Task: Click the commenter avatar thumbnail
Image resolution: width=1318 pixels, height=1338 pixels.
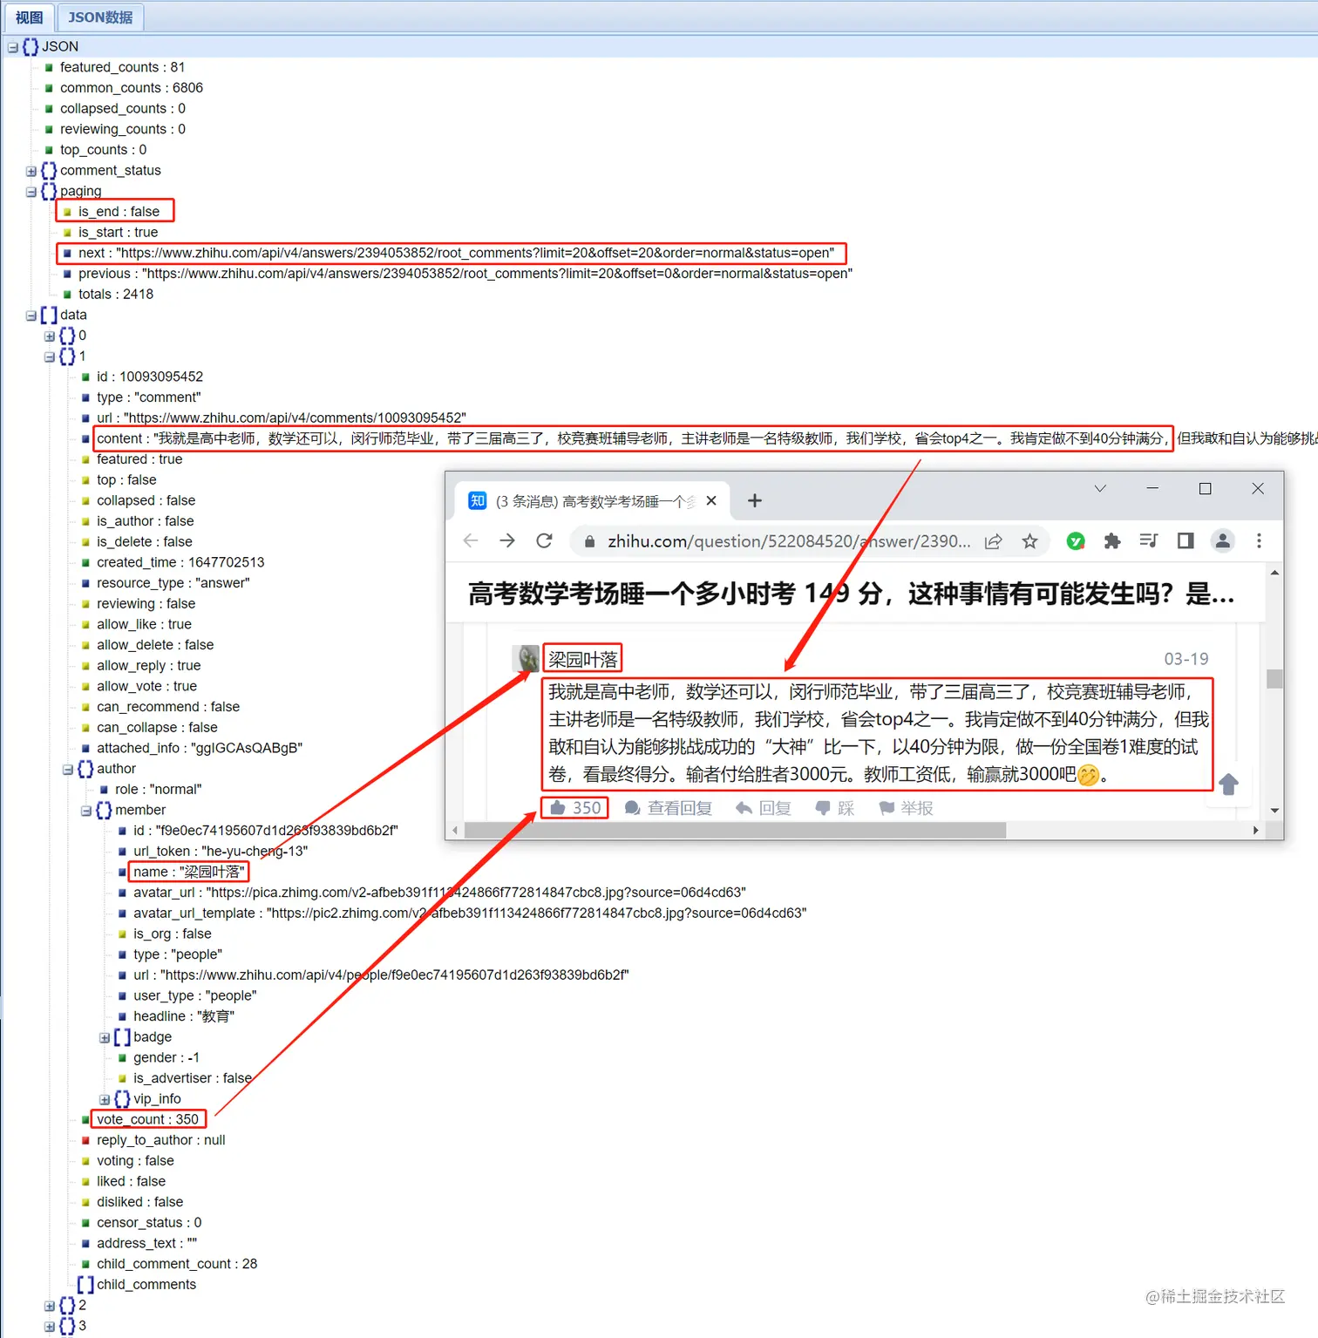Action: coord(525,658)
